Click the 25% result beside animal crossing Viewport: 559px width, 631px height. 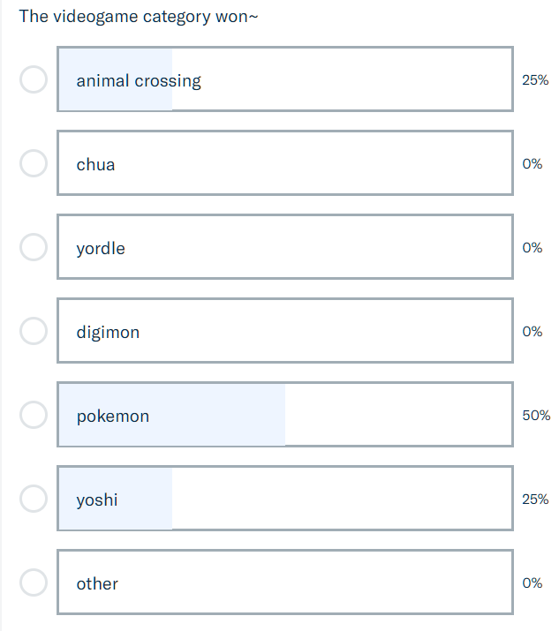point(535,80)
